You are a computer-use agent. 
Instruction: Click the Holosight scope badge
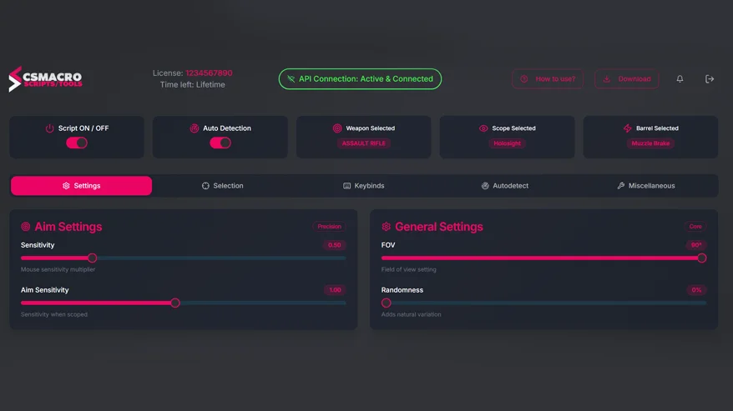pos(508,143)
